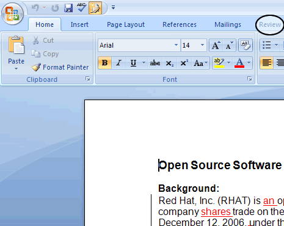
Task: Open the font color dropdown arrow
Action: point(249,63)
